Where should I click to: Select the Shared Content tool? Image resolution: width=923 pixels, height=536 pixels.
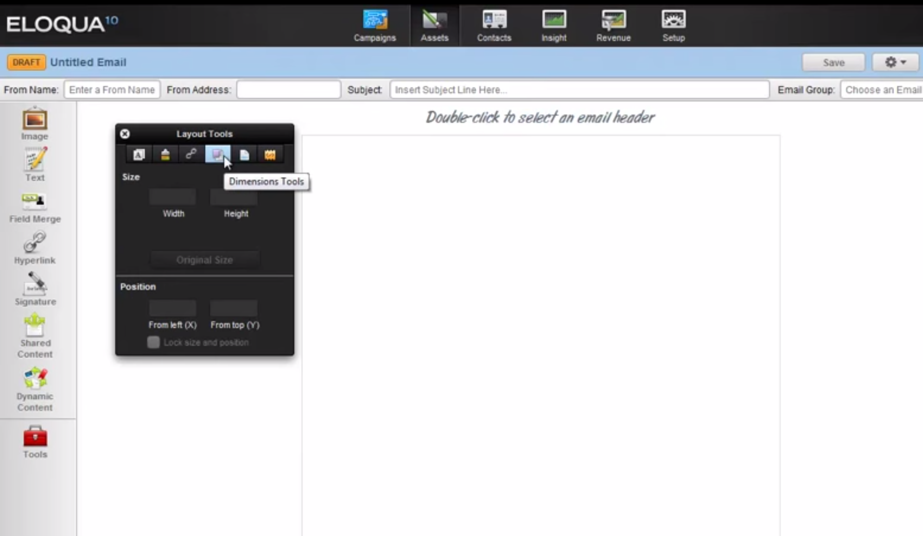(x=35, y=336)
